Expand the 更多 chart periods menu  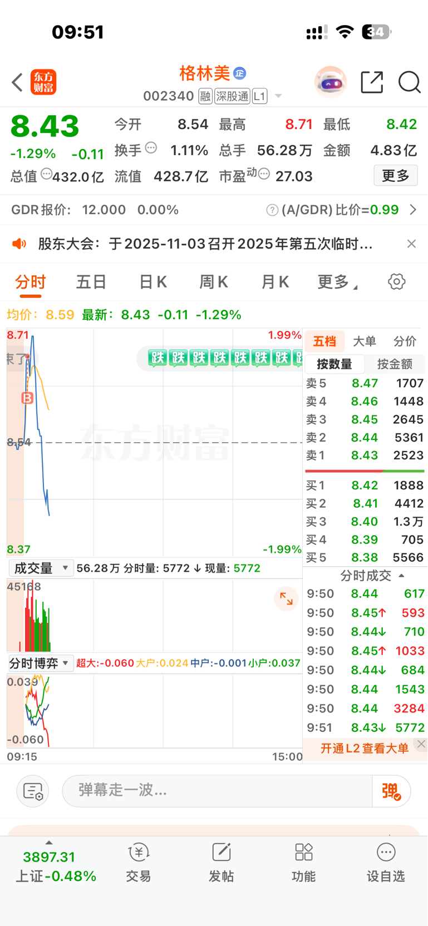click(337, 282)
